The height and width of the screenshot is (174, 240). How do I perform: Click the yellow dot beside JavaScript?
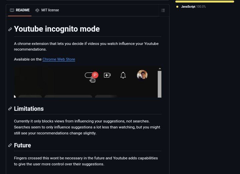177,7
